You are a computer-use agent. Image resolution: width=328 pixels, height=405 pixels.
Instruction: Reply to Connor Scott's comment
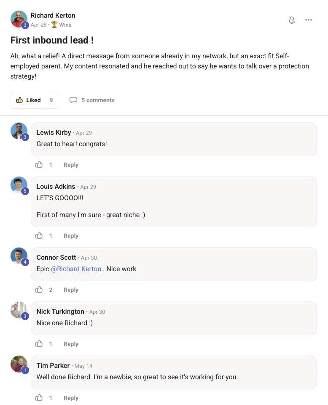(x=71, y=290)
